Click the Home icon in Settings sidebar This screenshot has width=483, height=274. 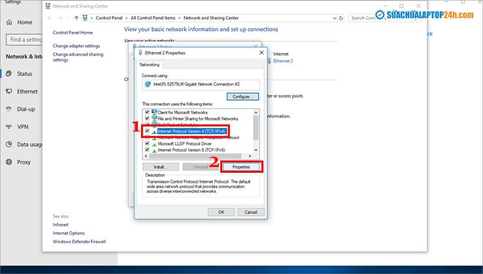pos(9,23)
